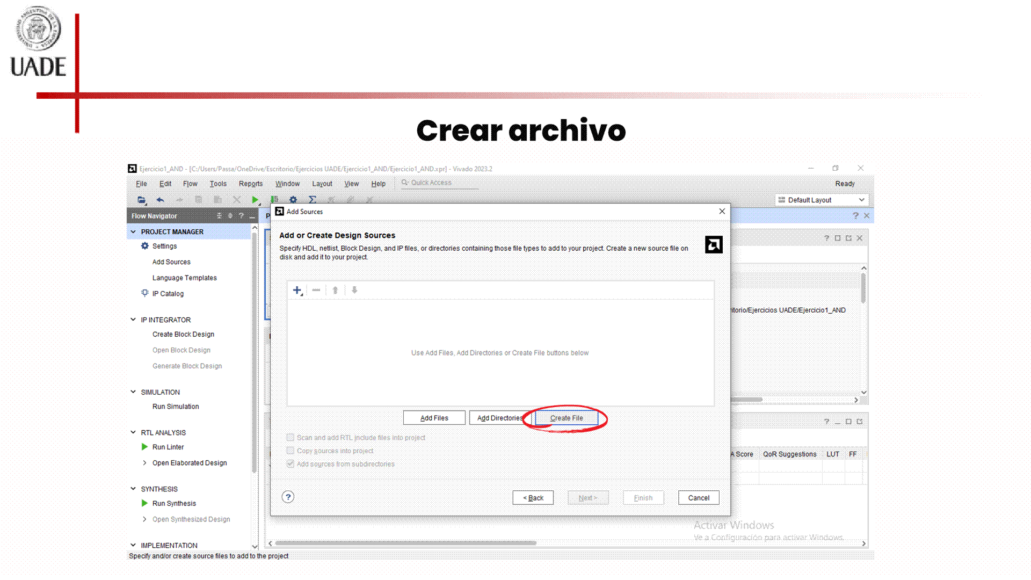Viewport: 1031px width, 580px height.
Task: Click the Undo arrow in toolbar
Action: (x=160, y=200)
